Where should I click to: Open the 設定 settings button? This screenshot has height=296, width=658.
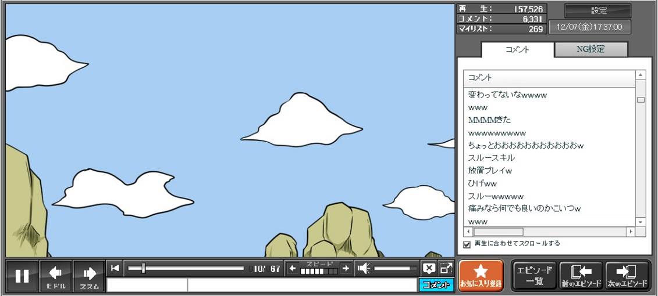pos(598,11)
